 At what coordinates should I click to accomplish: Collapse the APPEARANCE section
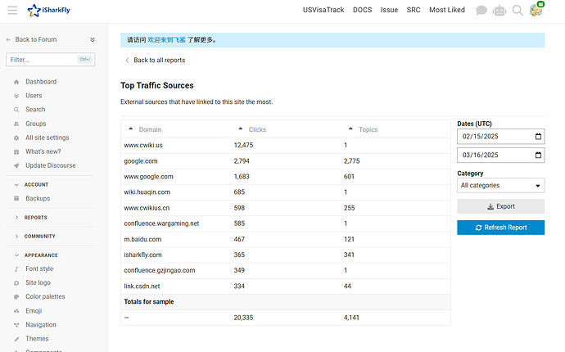click(16, 255)
